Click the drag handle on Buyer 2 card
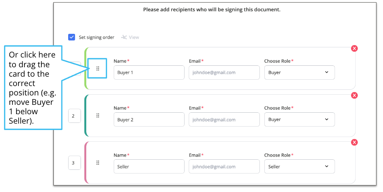383x192 pixels. click(98, 115)
